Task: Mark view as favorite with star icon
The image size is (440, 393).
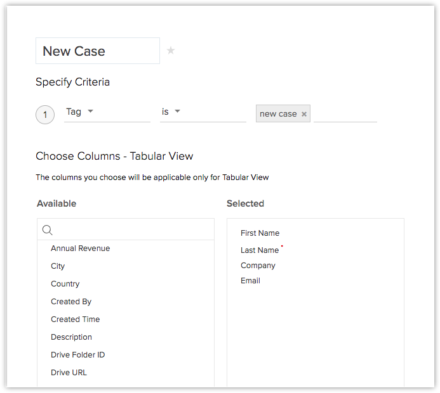Action: [x=171, y=51]
